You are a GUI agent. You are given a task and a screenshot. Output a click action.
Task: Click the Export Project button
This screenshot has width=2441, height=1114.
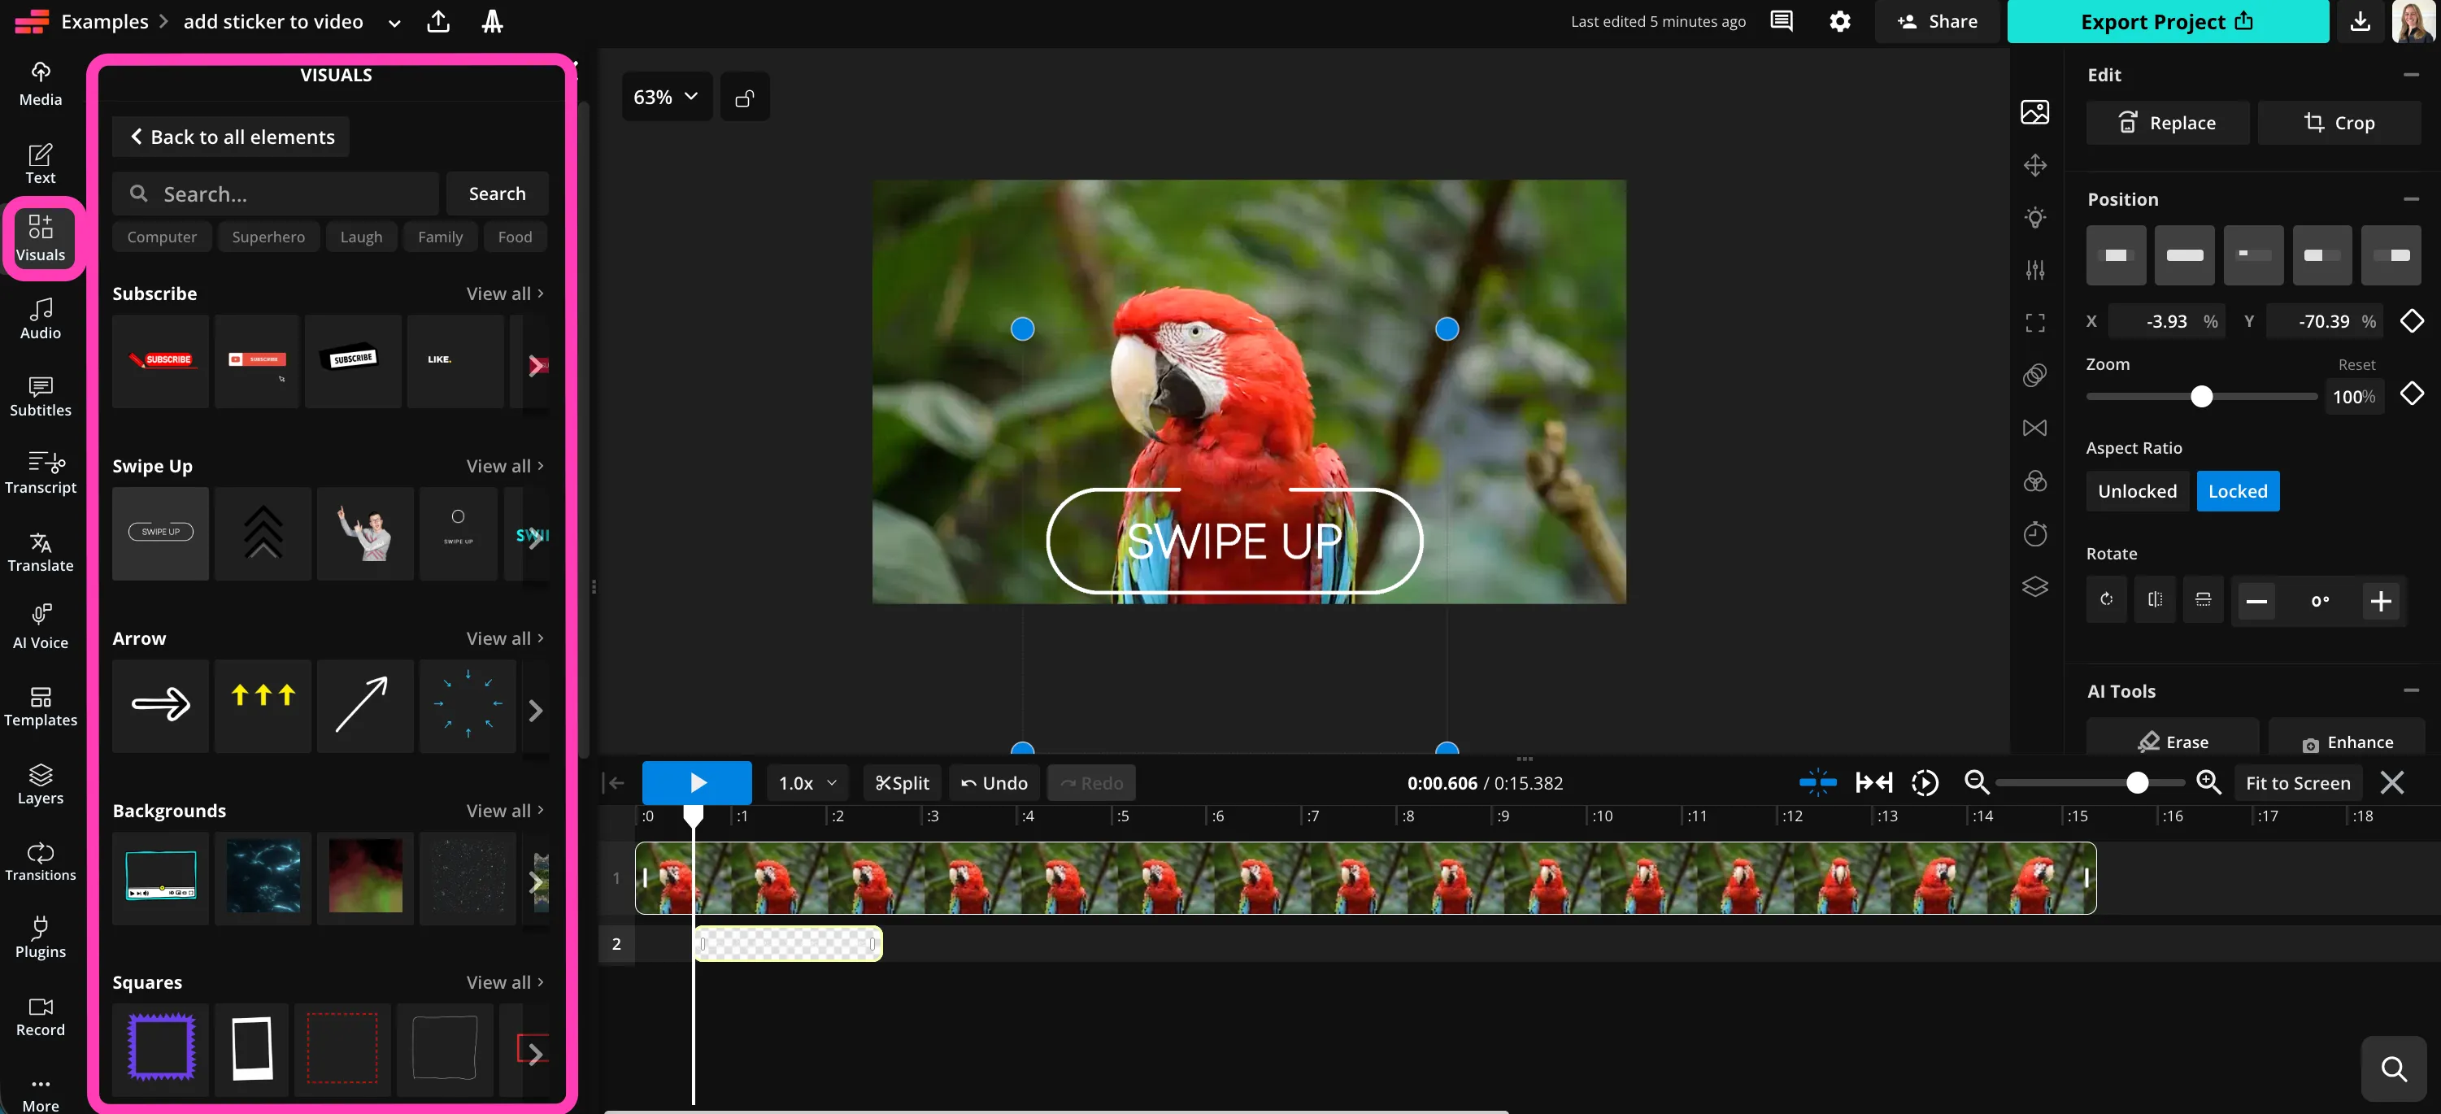pos(2167,21)
